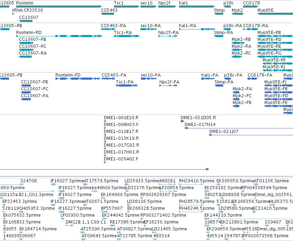Click the DME1-021D05.R marker
The width and height of the screenshot is (293, 241).
(182, 121)
